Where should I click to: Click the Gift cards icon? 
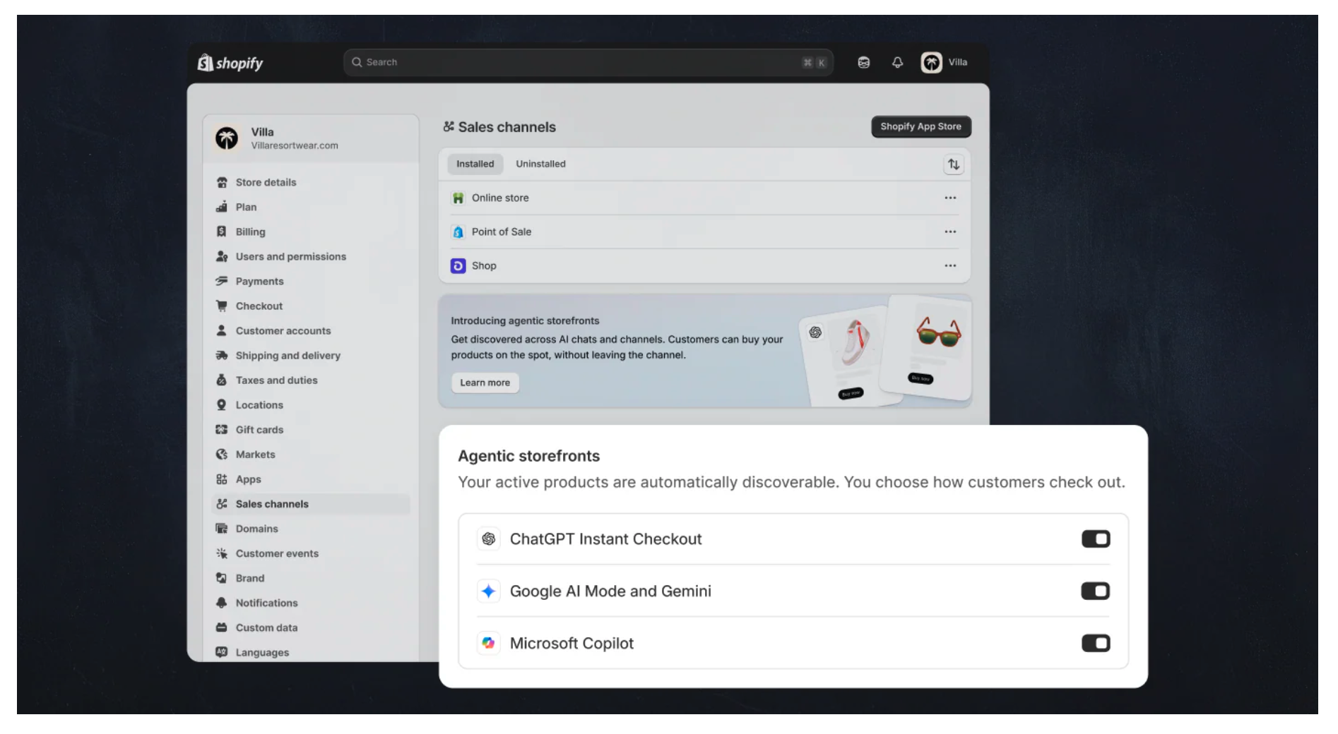click(222, 429)
